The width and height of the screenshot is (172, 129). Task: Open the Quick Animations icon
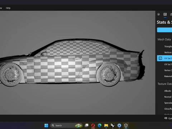[x=166, y=118]
